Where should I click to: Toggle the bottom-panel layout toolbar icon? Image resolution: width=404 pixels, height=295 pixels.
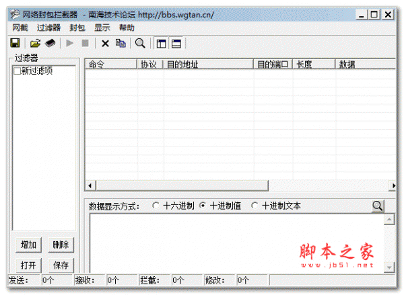coord(176,44)
